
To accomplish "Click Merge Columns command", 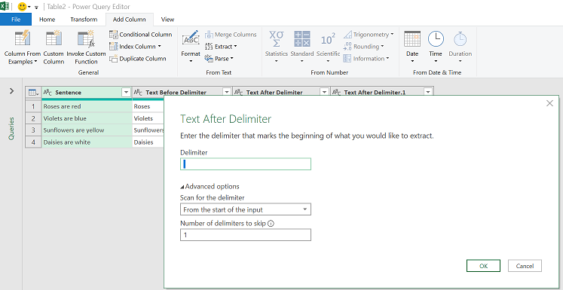I will [231, 35].
